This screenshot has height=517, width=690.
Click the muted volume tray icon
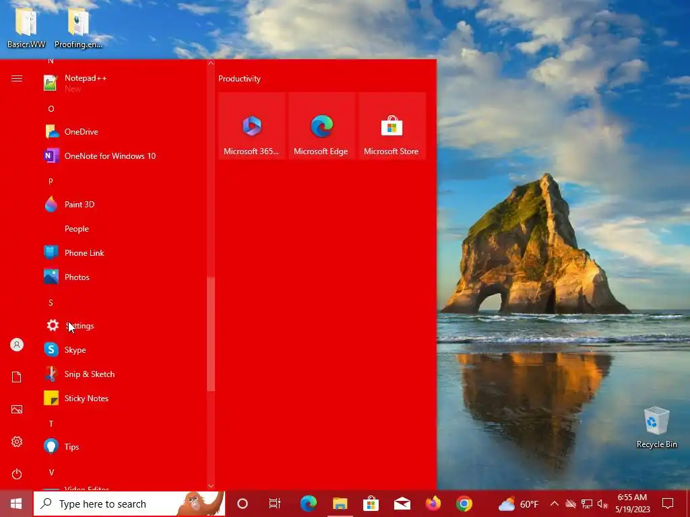pyautogui.click(x=602, y=504)
